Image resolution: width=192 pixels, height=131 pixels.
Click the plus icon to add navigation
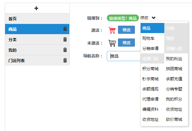point(36,8)
